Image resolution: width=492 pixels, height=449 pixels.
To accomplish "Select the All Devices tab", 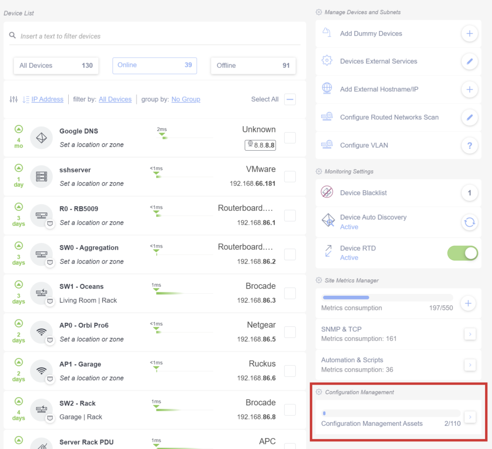I will coord(56,65).
